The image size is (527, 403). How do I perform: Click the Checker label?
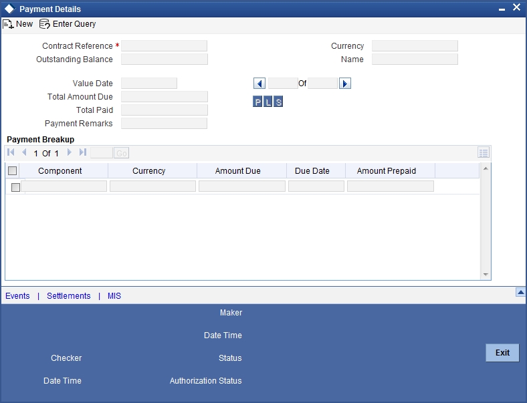tap(66, 358)
